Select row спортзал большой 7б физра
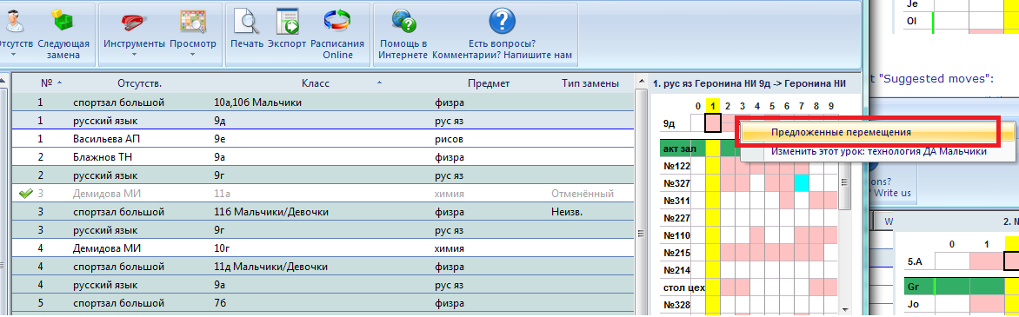This screenshot has width=1019, height=317. click(323, 303)
